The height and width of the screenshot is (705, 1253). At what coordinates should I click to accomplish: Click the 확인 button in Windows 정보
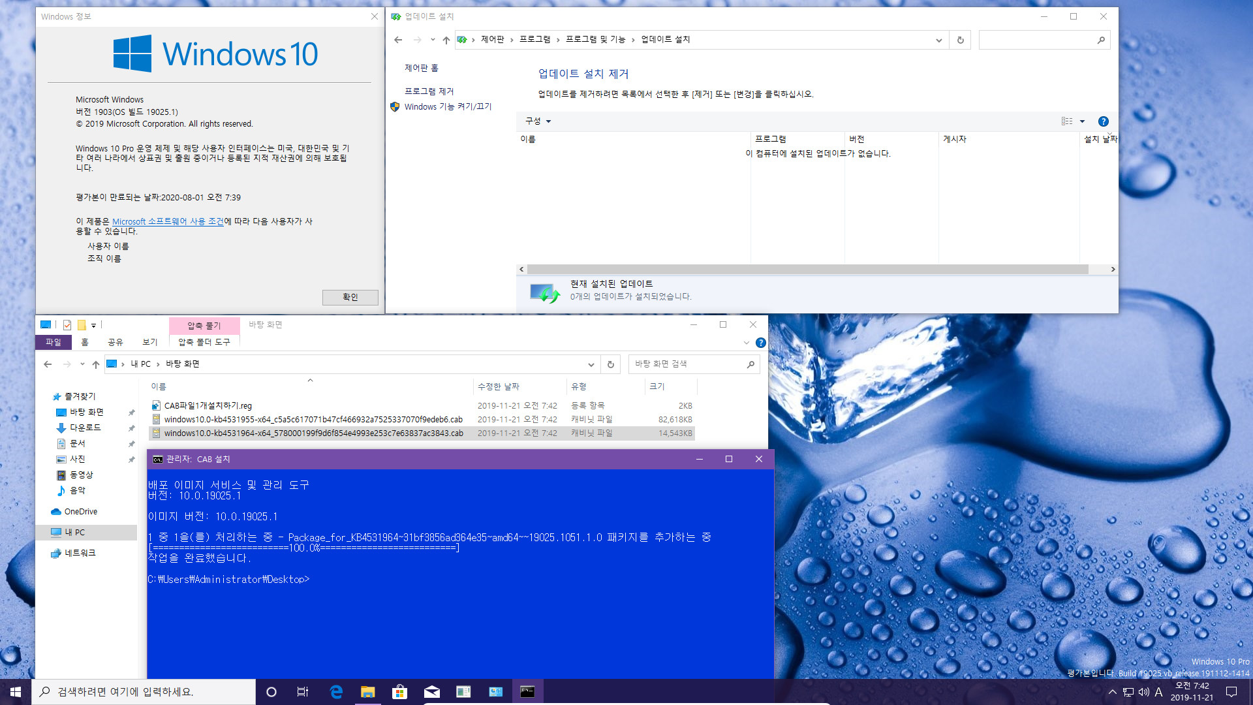(350, 298)
